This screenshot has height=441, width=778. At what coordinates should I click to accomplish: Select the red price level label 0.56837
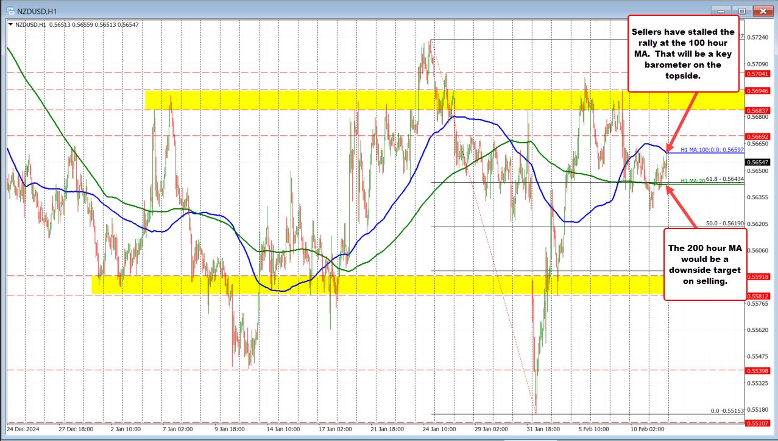click(x=758, y=110)
